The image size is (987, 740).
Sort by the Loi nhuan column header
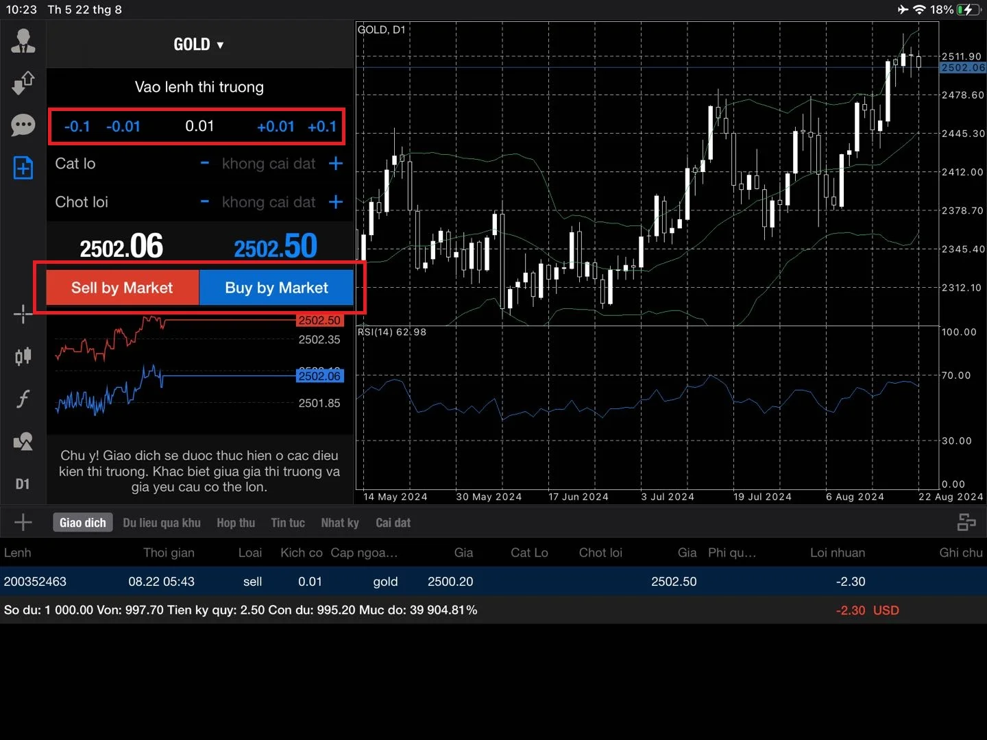point(838,553)
